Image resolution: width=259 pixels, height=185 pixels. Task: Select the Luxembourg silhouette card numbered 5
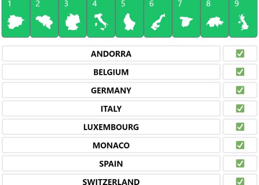point(129,19)
